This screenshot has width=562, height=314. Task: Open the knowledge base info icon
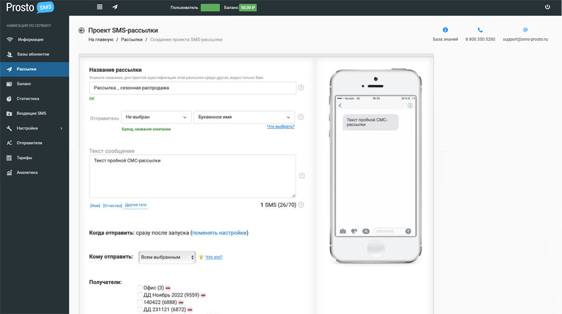click(446, 30)
